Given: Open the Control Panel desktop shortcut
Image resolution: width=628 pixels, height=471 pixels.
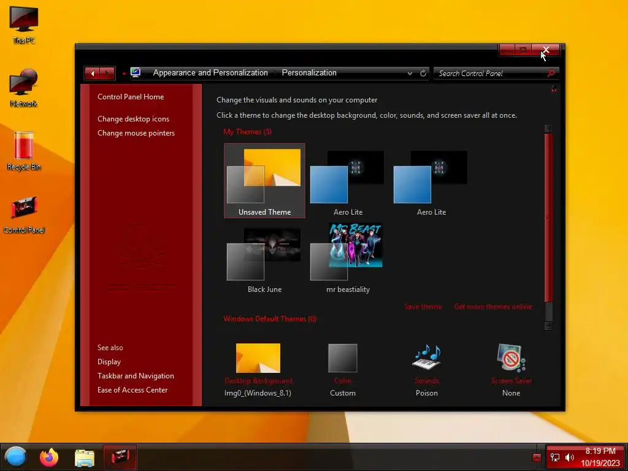Looking at the screenshot, I should click(24, 214).
